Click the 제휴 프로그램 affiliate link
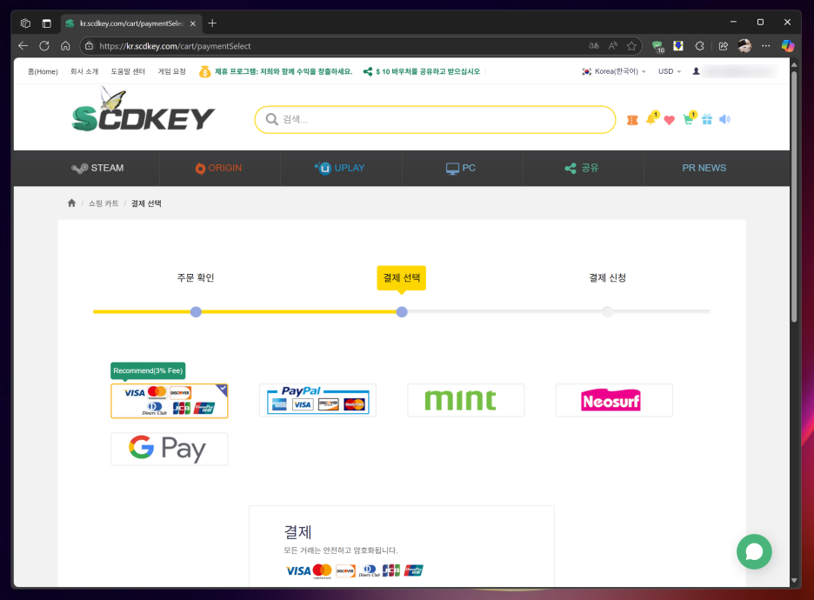 276,71
